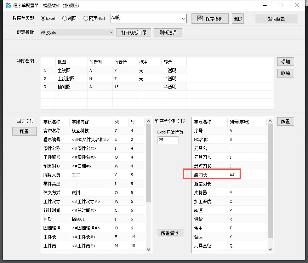The width and height of the screenshot is (308, 263).
Task: Click the Excel开始行数 input field
Action: [x=168, y=140]
